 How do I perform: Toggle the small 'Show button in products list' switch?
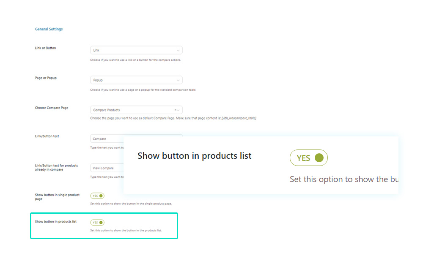click(97, 223)
